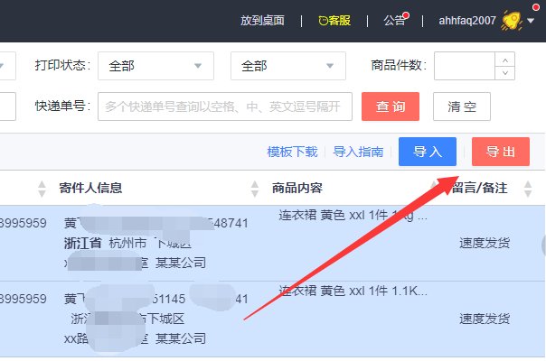546x361 pixels.
Task: Click second row 3995959 number
Action: (23, 299)
